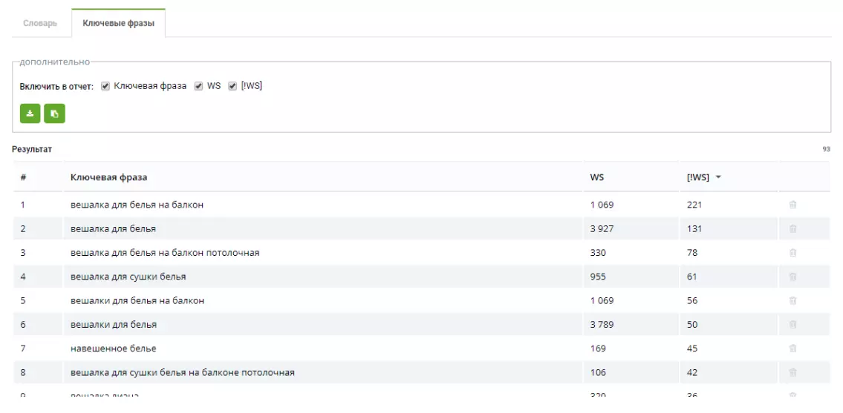843x413 pixels.
Task: Click [!WS] value 56
Action: pyautogui.click(x=692, y=301)
